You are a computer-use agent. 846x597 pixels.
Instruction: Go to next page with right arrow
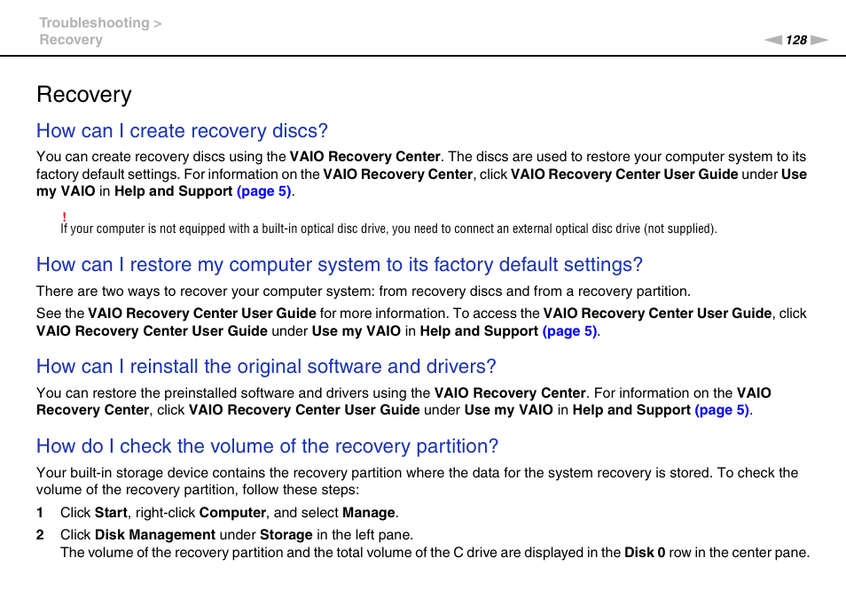pyautogui.click(x=819, y=40)
